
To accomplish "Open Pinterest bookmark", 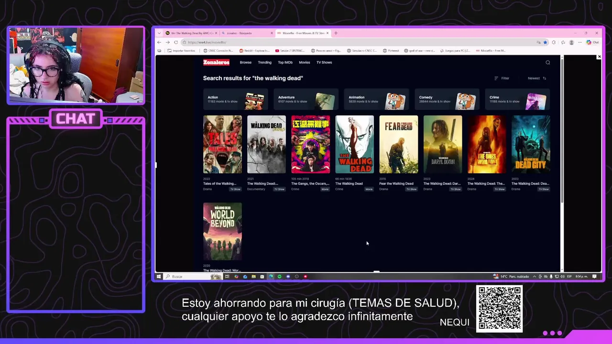I will 391,51.
